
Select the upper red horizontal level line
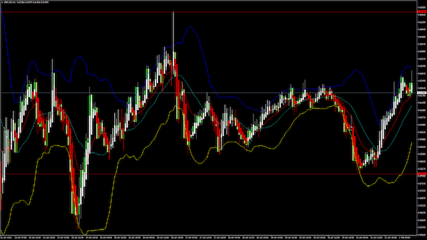[x=208, y=12]
